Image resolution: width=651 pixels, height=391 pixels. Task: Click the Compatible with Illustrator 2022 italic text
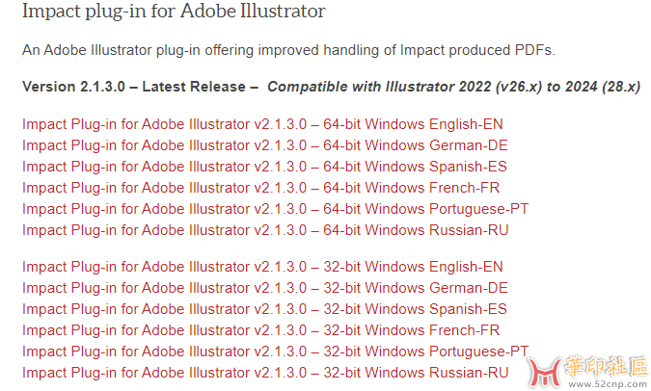pyautogui.click(x=453, y=87)
